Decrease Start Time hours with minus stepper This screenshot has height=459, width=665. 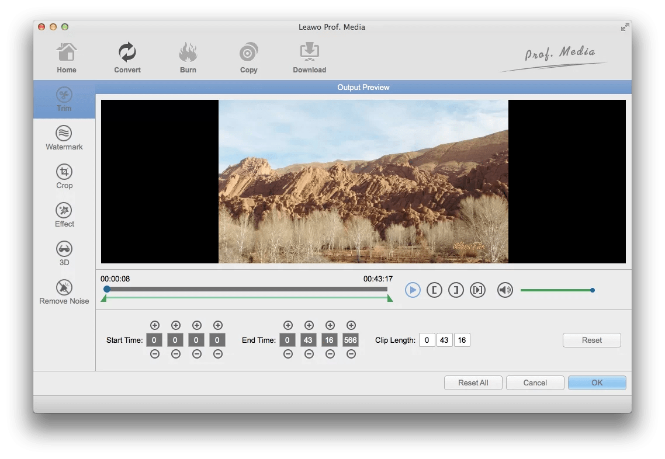point(154,354)
